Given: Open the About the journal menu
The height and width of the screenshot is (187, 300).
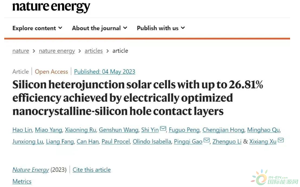Looking at the screenshot, I should pos(99,28).
